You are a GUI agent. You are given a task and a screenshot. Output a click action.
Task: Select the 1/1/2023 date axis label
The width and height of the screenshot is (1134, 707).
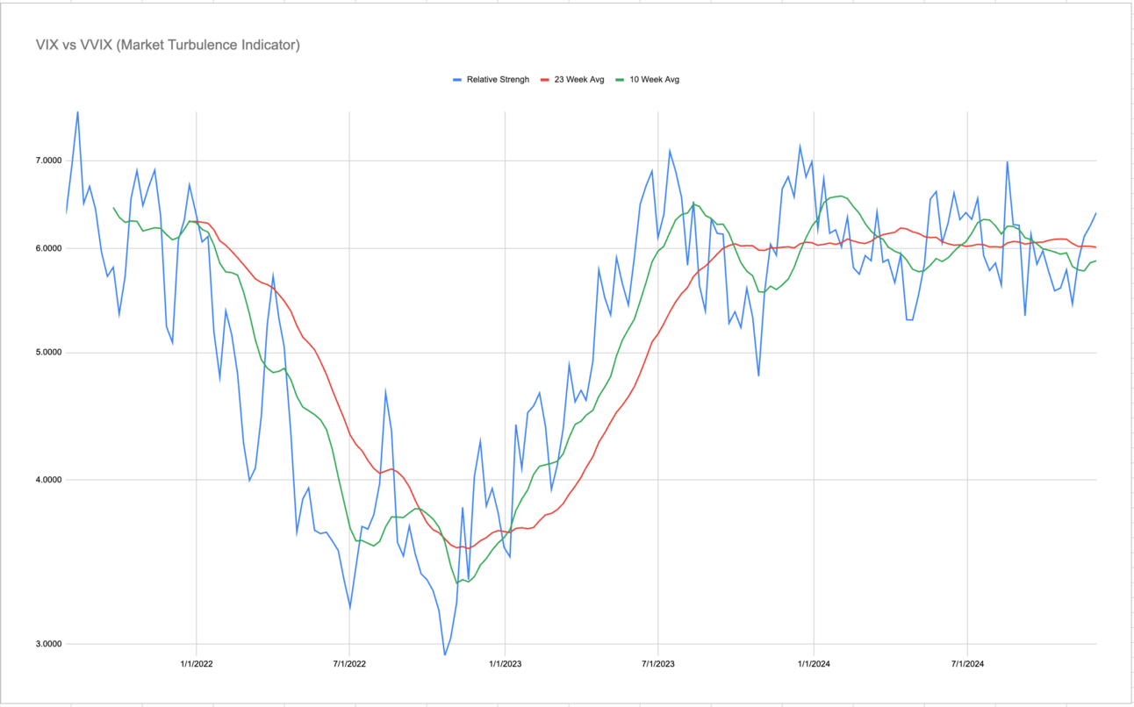click(505, 664)
